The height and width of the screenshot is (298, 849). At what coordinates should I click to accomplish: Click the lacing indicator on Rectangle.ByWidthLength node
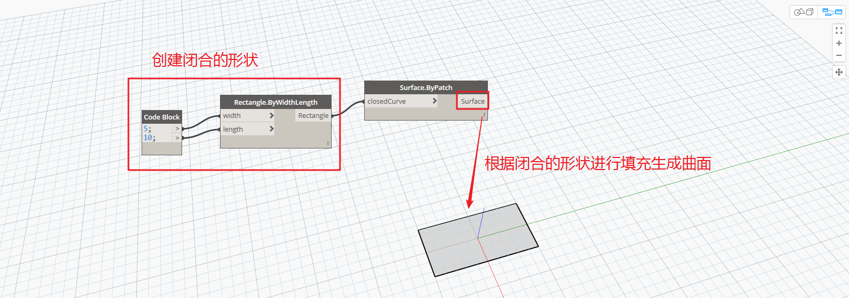coord(328,143)
